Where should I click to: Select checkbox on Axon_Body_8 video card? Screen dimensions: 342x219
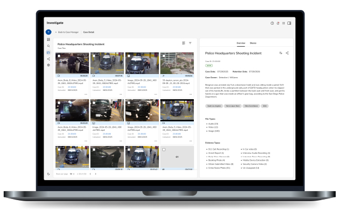(59, 56)
